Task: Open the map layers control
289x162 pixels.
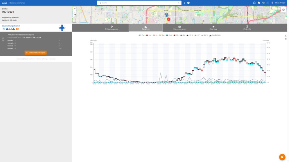Action: point(283,10)
